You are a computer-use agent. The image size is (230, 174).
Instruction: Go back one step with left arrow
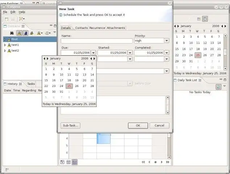click(149, 162)
